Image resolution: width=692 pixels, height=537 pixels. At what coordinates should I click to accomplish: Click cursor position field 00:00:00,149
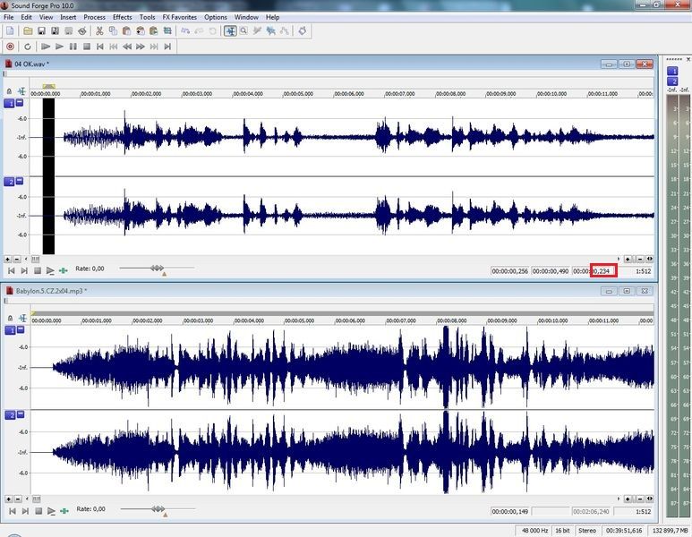(510, 511)
